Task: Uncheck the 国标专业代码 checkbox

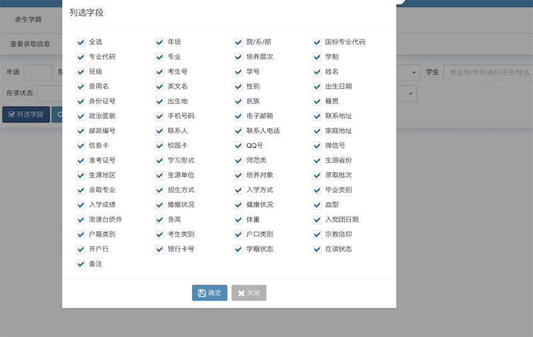Action: (x=317, y=43)
